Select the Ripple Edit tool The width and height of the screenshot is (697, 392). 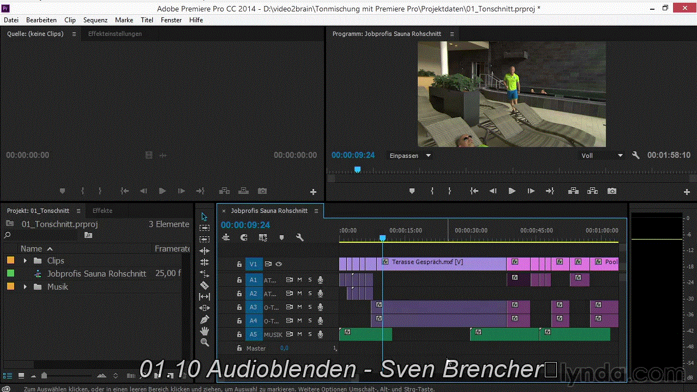(x=205, y=251)
